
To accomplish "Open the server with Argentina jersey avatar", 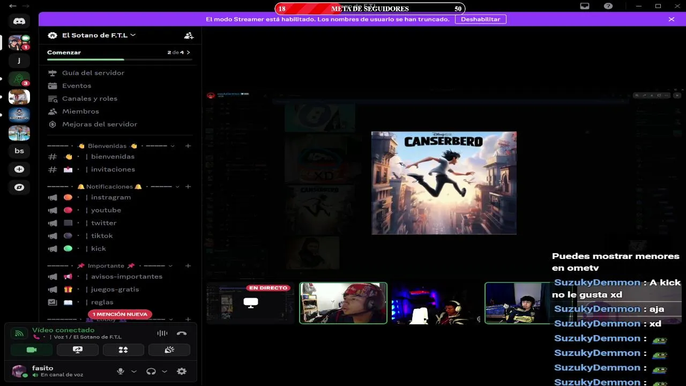I will click(x=19, y=133).
